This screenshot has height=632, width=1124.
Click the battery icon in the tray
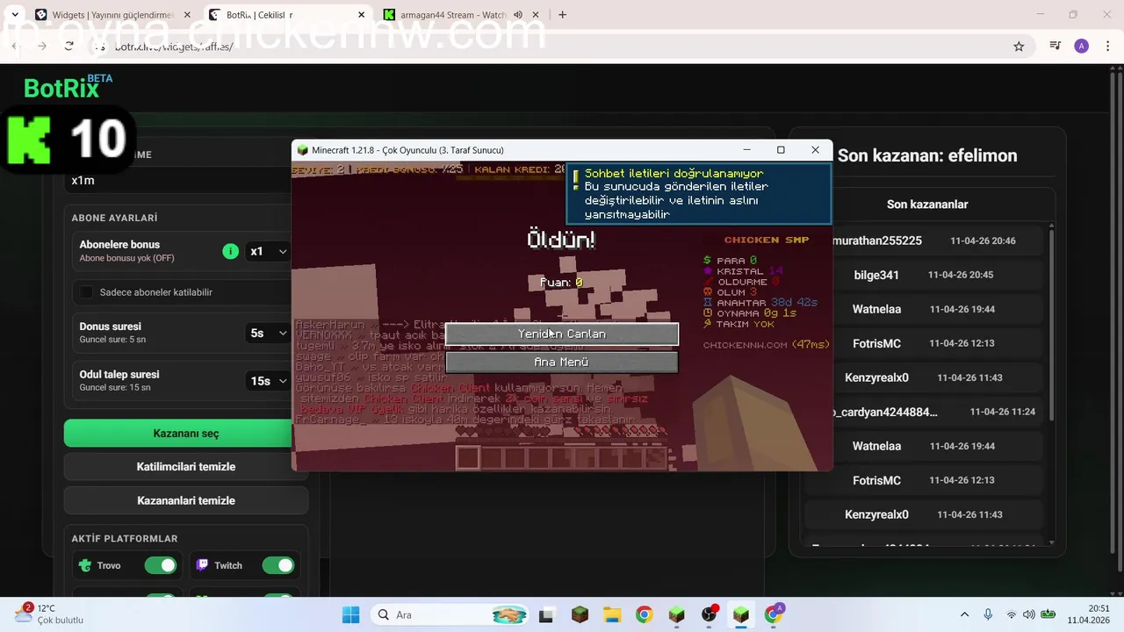click(1048, 614)
